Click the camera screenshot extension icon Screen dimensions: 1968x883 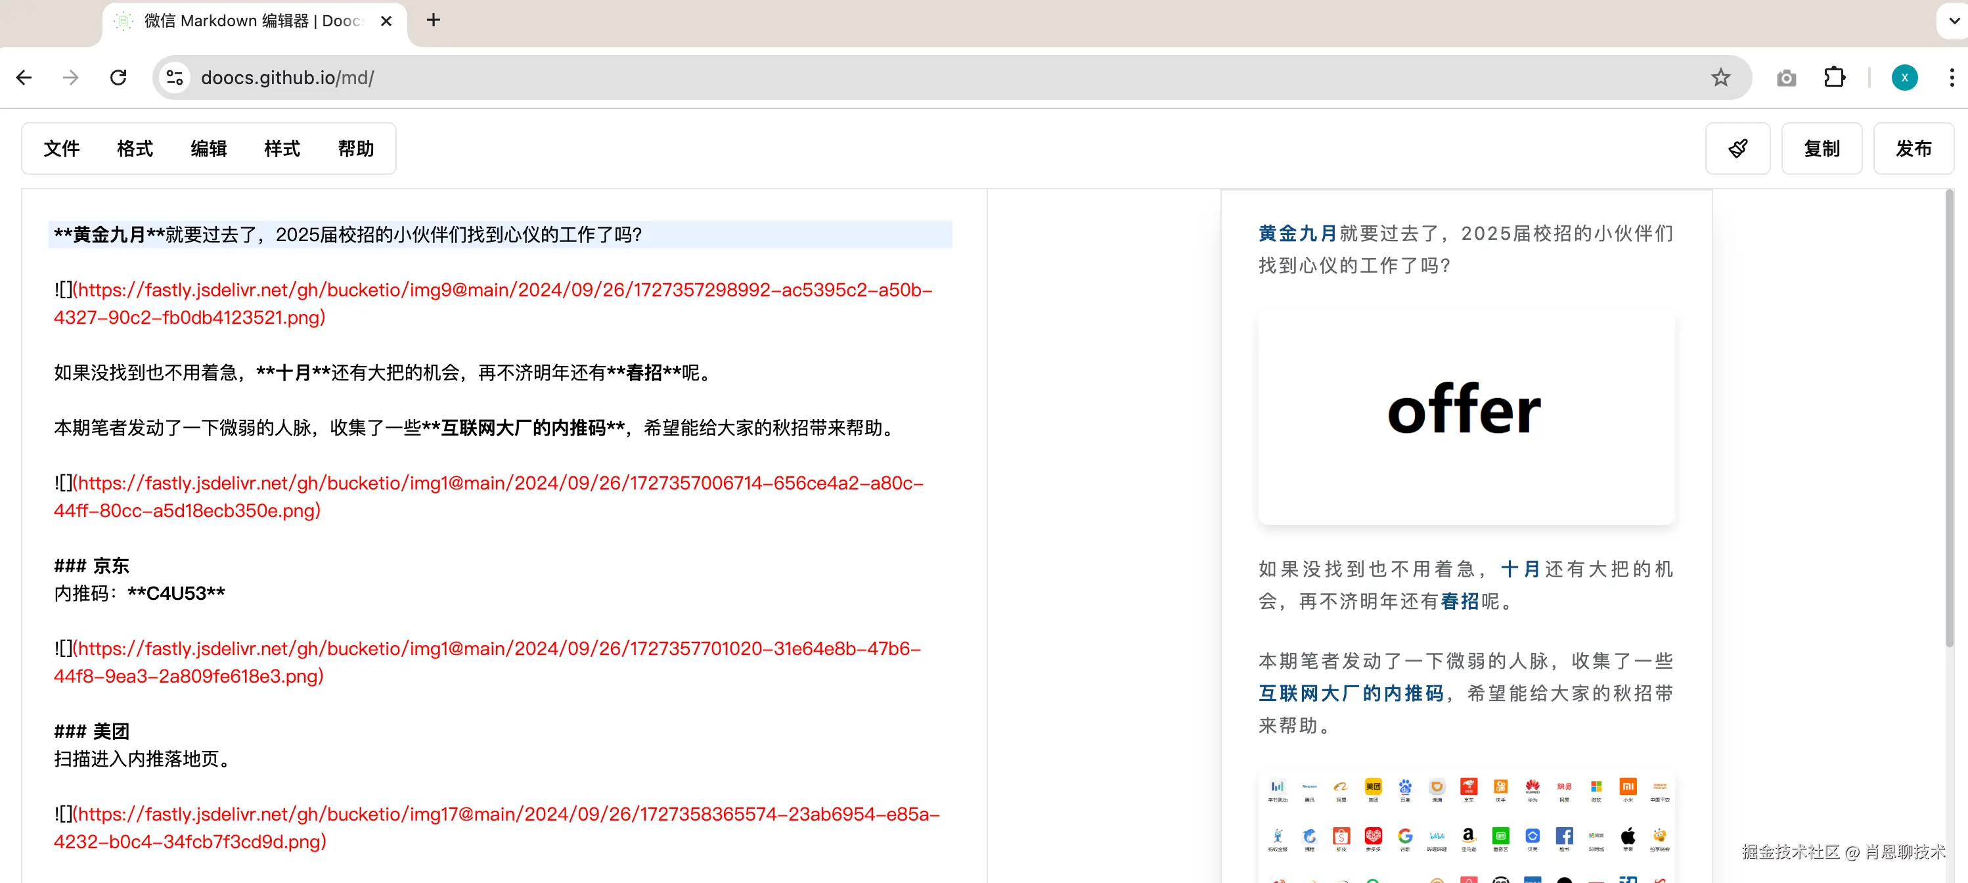pos(1786,78)
